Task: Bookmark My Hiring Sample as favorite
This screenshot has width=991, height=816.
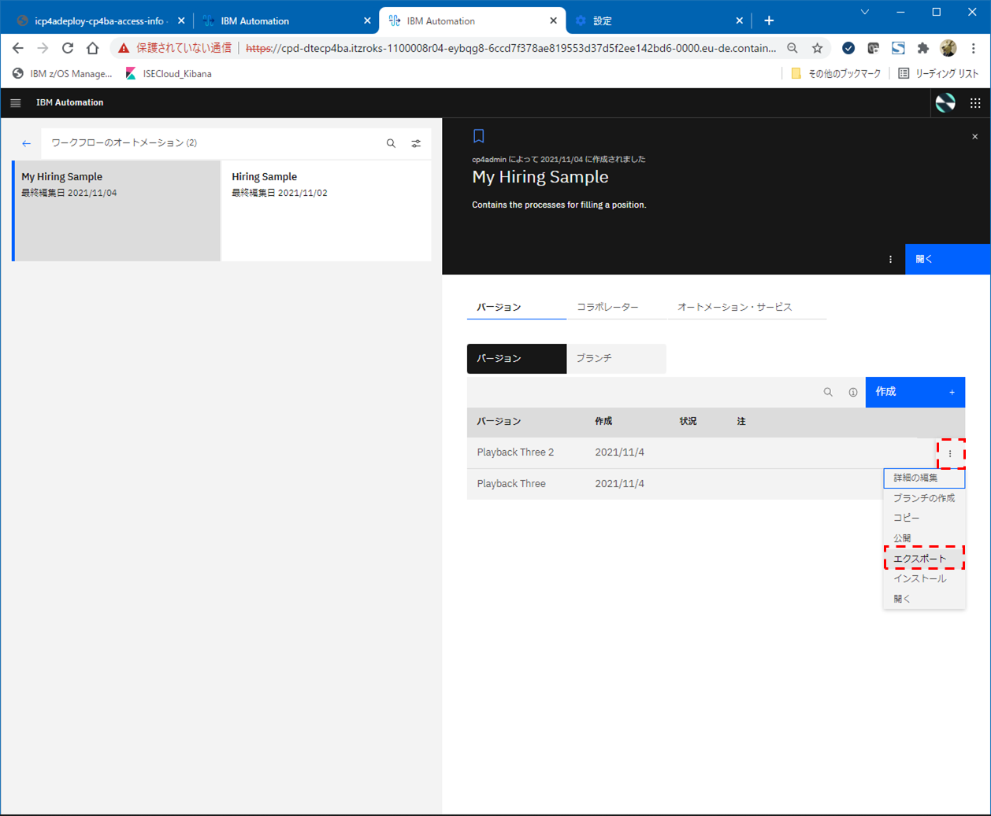Action: 478,136
